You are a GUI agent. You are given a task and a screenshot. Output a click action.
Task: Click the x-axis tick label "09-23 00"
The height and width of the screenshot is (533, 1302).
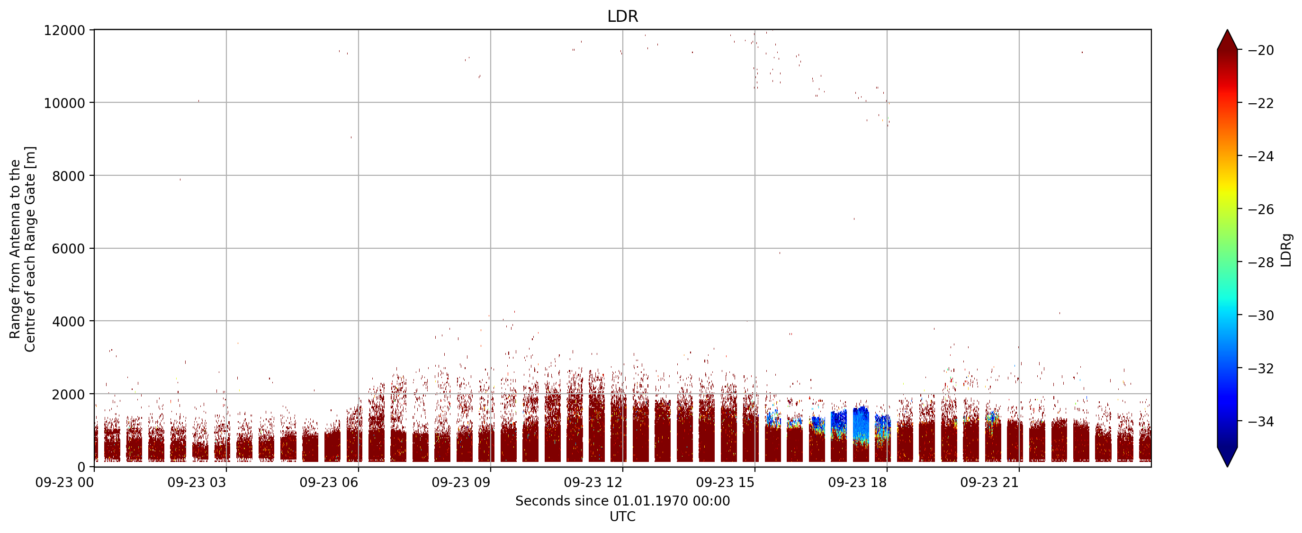pyautogui.click(x=65, y=482)
